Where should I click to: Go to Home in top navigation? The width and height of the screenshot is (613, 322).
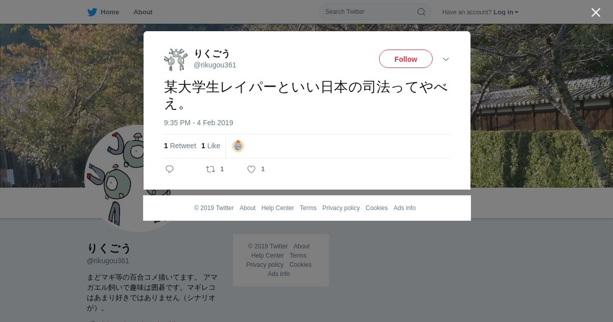[x=110, y=12]
